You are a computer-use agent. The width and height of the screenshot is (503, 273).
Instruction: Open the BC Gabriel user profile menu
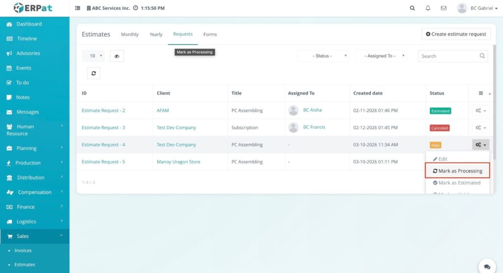[477, 8]
